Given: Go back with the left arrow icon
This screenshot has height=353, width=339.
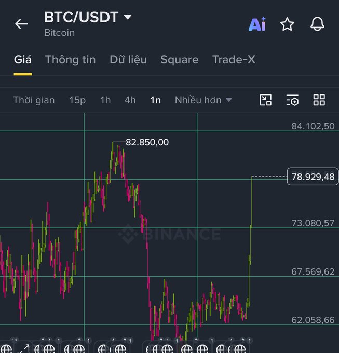Looking at the screenshot, I should tap(21, 24).
